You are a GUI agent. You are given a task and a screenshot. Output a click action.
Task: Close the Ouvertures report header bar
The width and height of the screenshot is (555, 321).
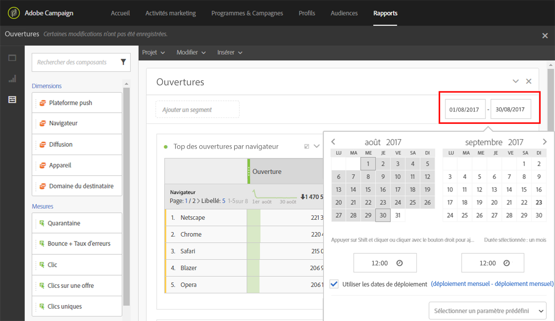pos(545,36)
